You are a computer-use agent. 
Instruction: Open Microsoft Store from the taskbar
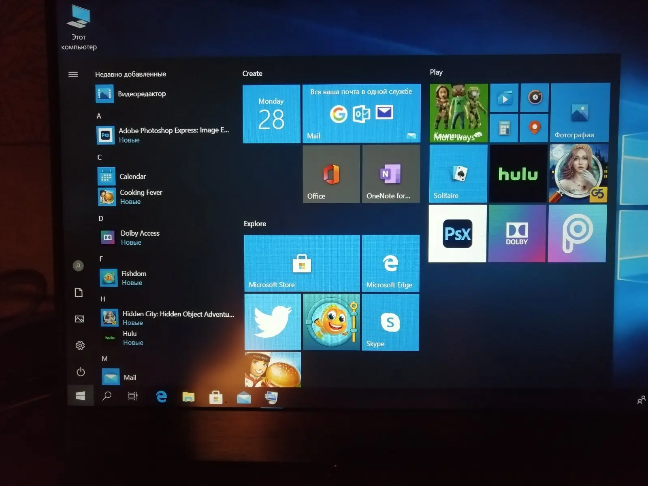point(216,397)
